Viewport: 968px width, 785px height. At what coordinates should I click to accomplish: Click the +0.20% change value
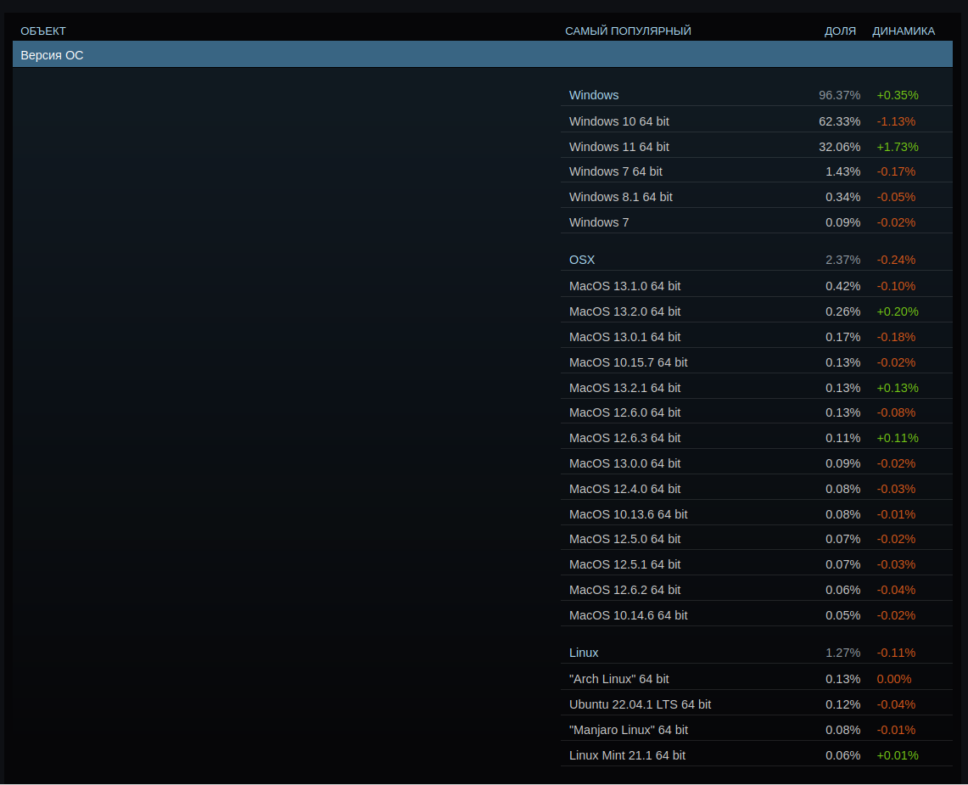pyautogui.click(x=898, y=311)
